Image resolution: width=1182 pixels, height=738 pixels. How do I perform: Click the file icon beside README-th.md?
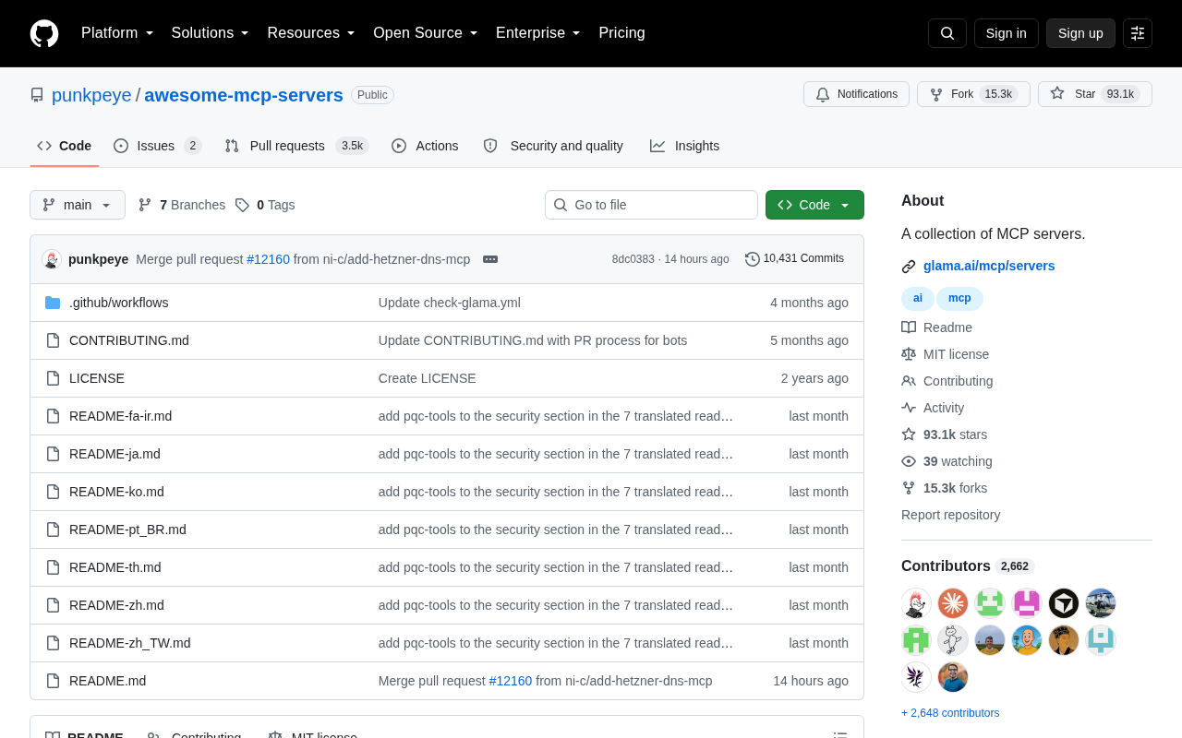53,567
